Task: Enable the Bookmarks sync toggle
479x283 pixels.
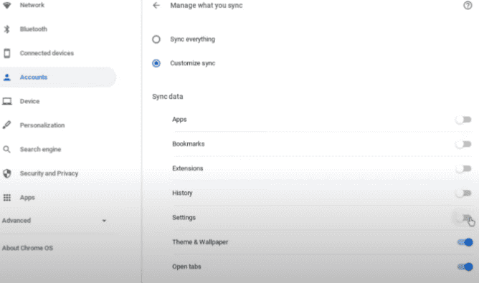Action: click(x=463, y=144)
